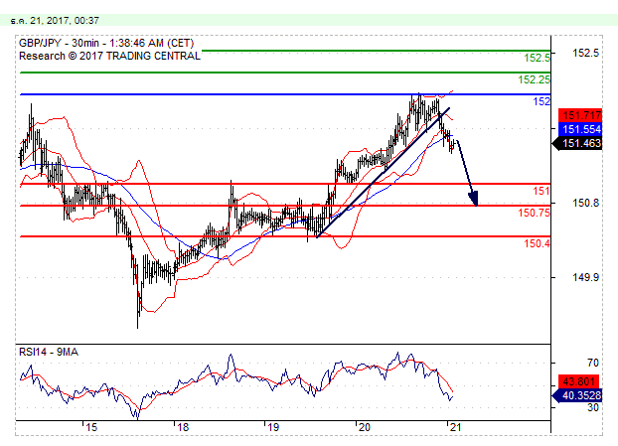618x446 pixels.
Task: Click the green 152.25 resistance label
Action: coord(534,79)
